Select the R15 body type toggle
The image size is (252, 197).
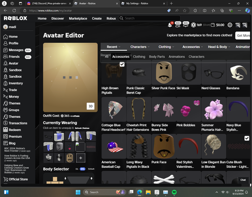click(82, 169)
